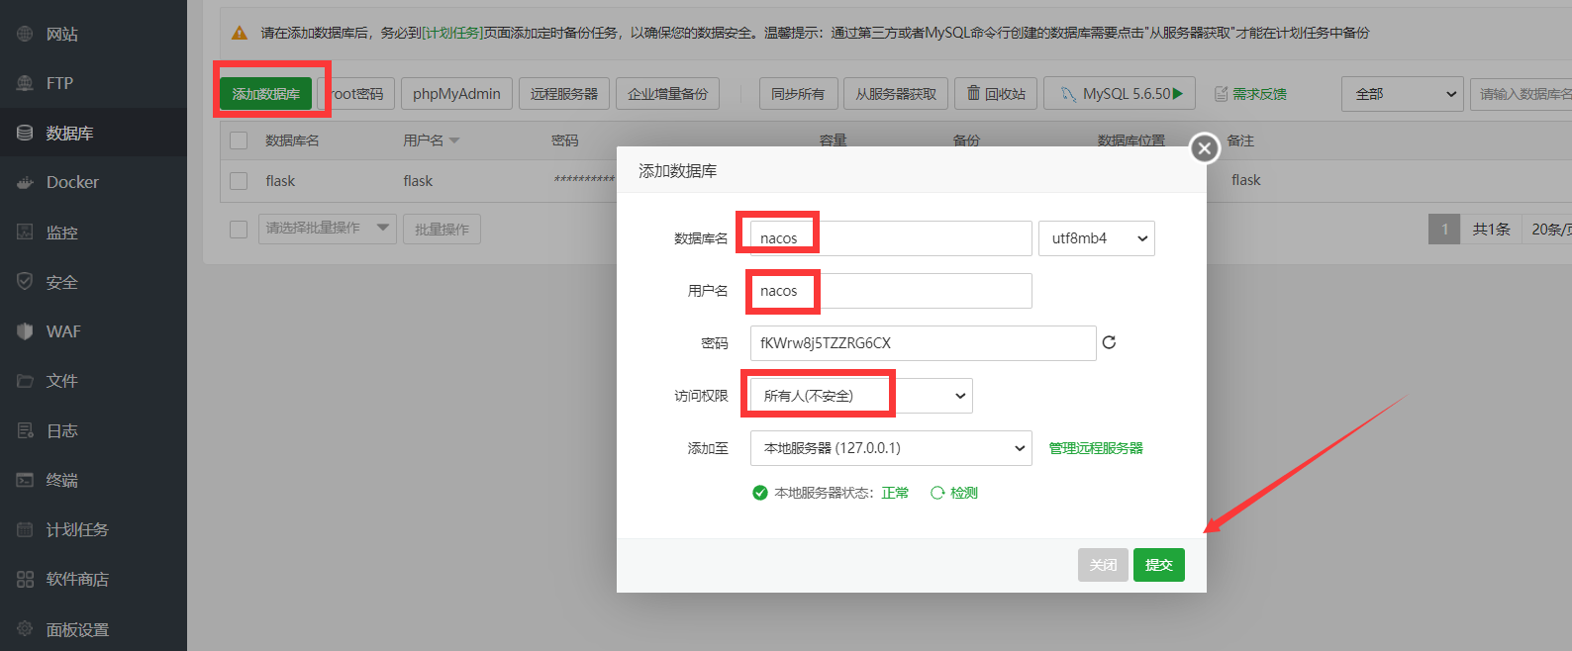Click the 检测 check link
The width and height of the screenshot is (1572, 651).
954,493
